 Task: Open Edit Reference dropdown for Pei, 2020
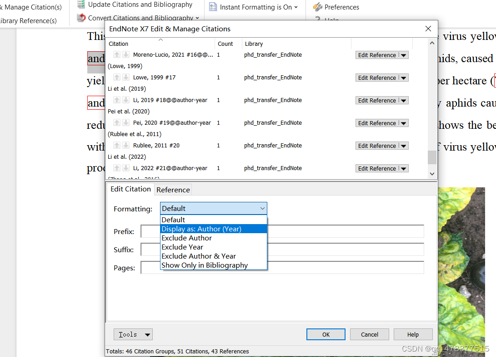click(404, 123)
